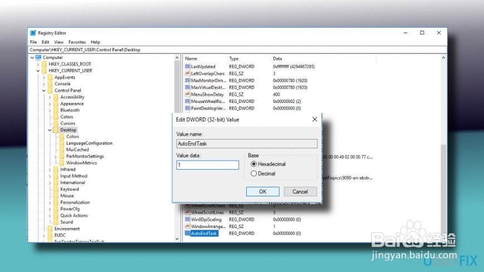Click the values pane scroll up arrow
The height and width of the screenshot is (272, 484).
click(x=443, y=58)
